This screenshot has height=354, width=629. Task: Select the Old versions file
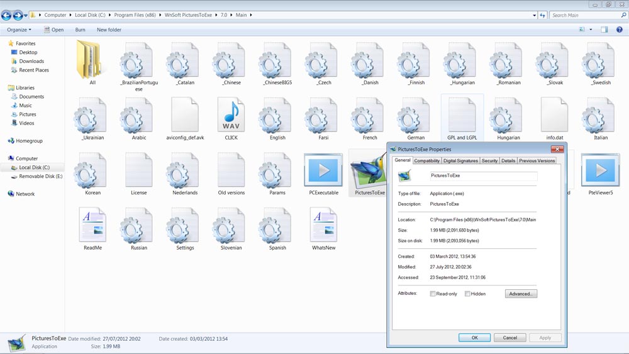pos(231,170)
